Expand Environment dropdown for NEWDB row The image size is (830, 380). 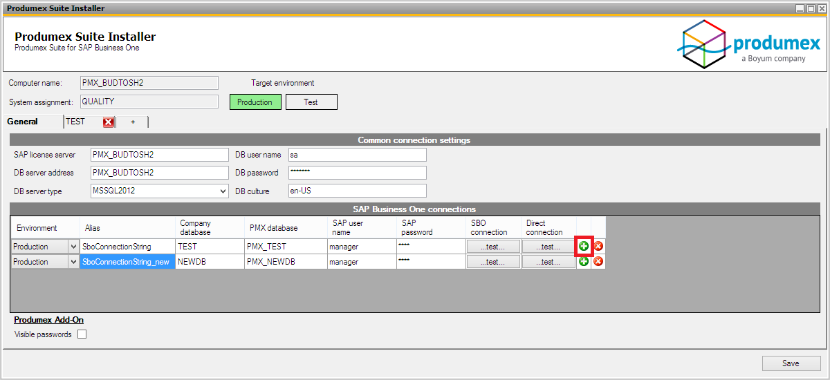pyautogui.click(x=73, y=262)
